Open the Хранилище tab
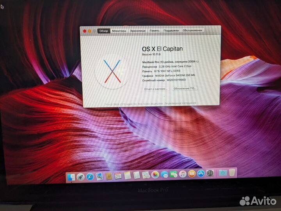The height and width of the screenshot is (211, 281). click(138, 31)
